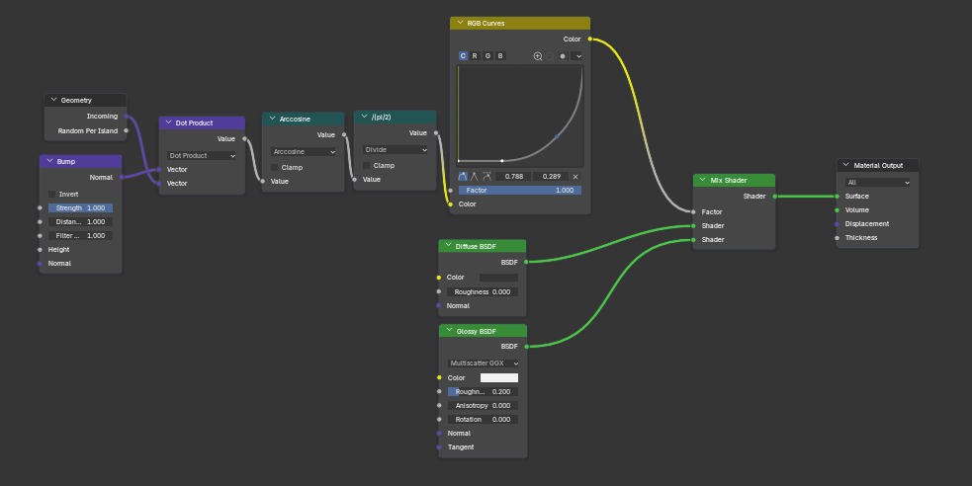Open the Diffuse BSDF Color swatch
Screen dimensions: 972x486
(x=499, y=278)
